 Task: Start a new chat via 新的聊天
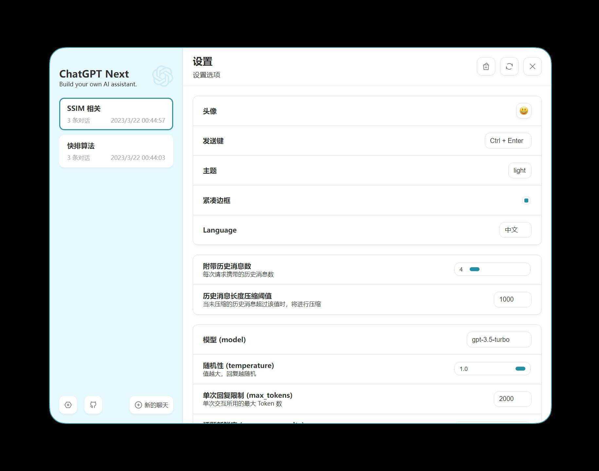[x=151, y=405]
